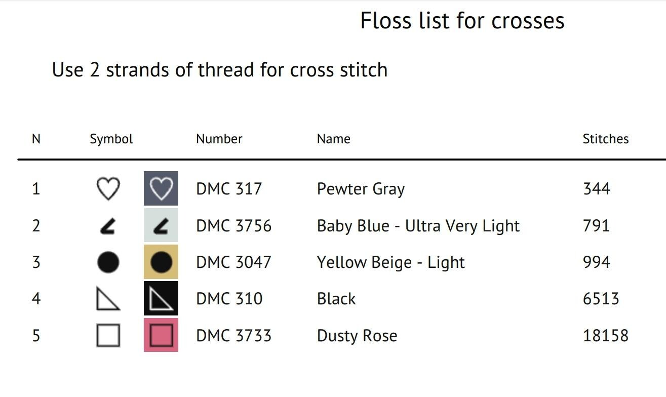This screenshot has width=666, height=397.
Task: Select the solid black circle symbol
Action: point(108,262)
